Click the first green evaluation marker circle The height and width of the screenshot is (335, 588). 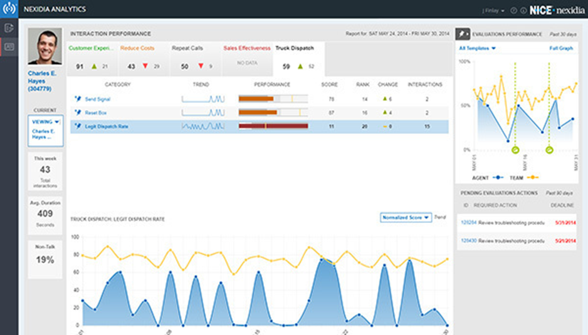point(515,150)
